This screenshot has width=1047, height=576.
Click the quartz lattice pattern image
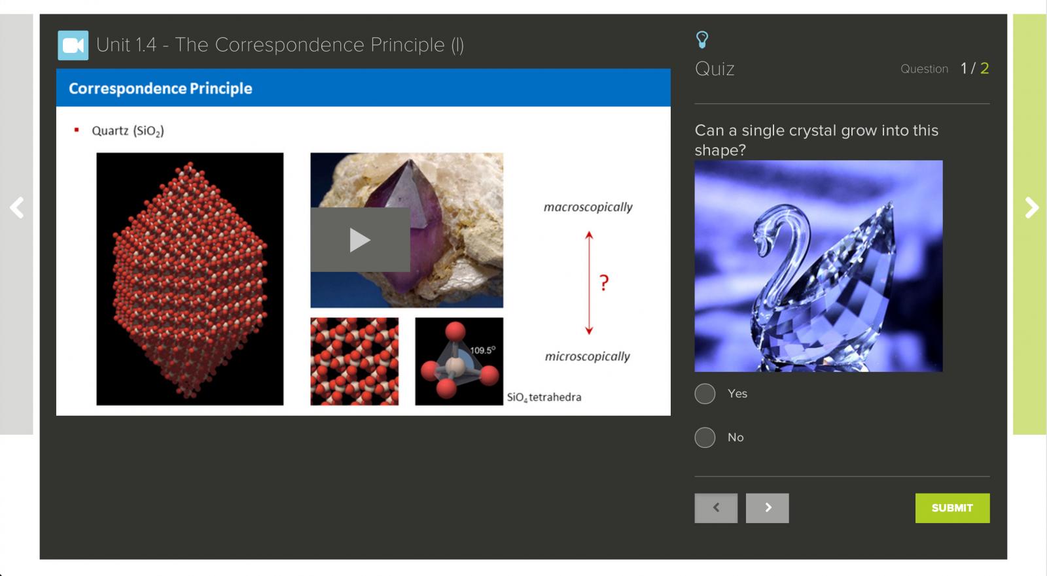(354, 362)
